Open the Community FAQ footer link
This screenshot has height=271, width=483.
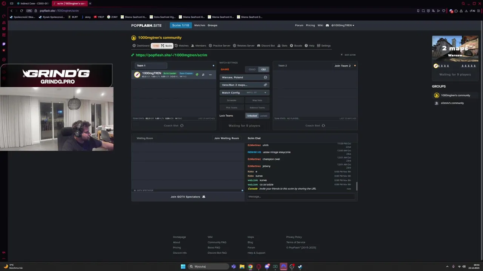click(x=217, y=242)
